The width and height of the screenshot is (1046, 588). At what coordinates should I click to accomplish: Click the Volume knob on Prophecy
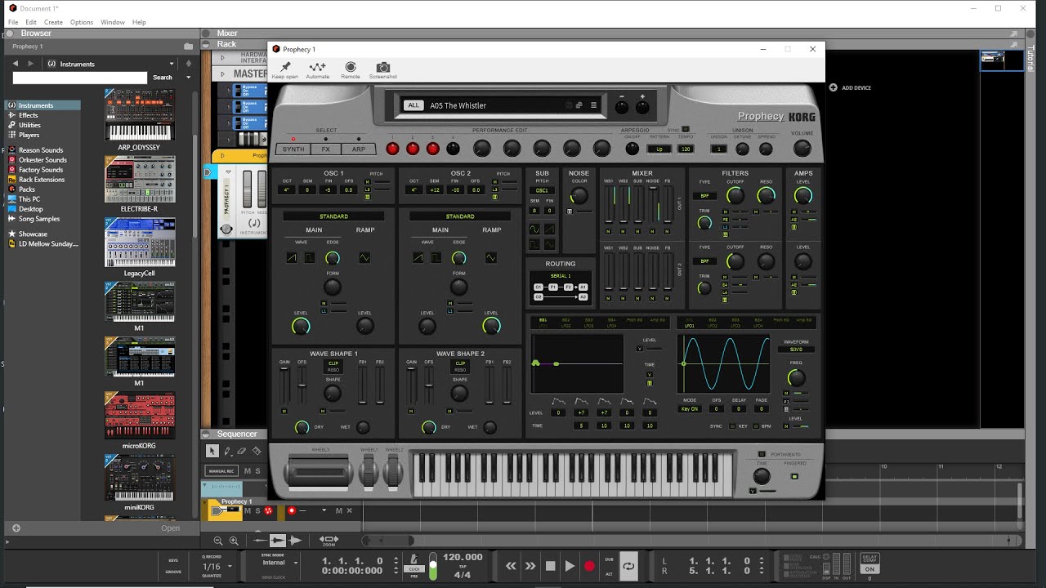[x=802, y=148]
